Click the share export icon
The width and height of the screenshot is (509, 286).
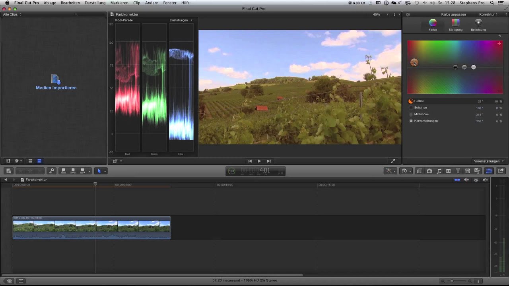tap(501, 171)
